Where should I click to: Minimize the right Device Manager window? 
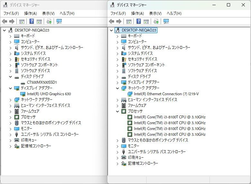click(214, 5)
